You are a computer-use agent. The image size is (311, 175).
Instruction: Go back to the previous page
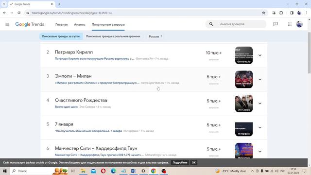pyautogui.click(x=4, y=13)
